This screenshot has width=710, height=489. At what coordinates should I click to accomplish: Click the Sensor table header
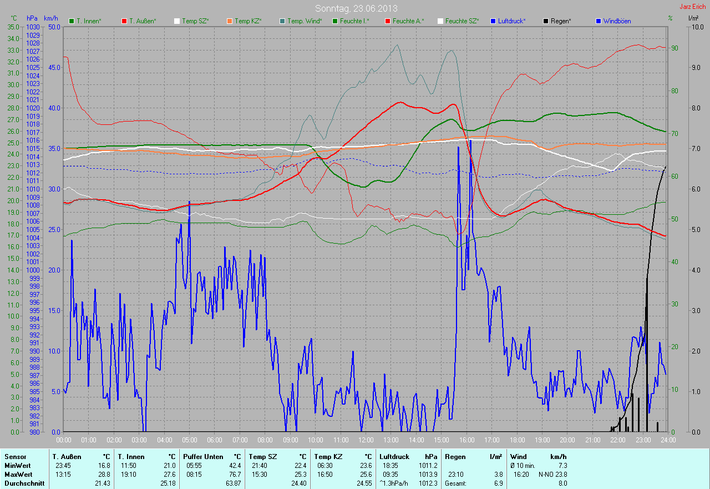(x=15, y=457)
